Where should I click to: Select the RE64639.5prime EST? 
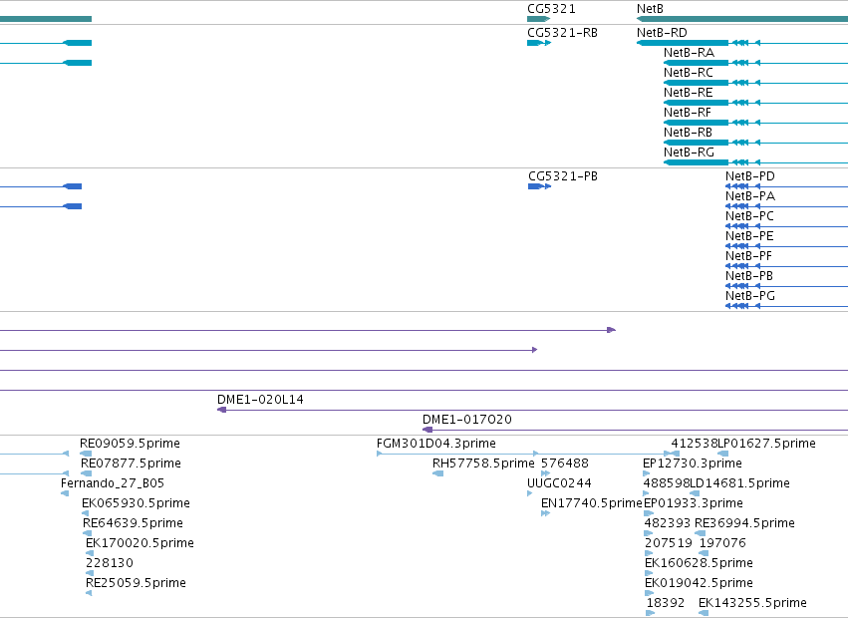point(133,523)
